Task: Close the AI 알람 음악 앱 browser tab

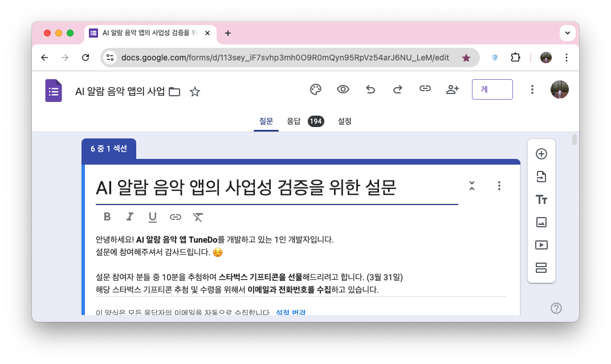Action: coord(207,33)
